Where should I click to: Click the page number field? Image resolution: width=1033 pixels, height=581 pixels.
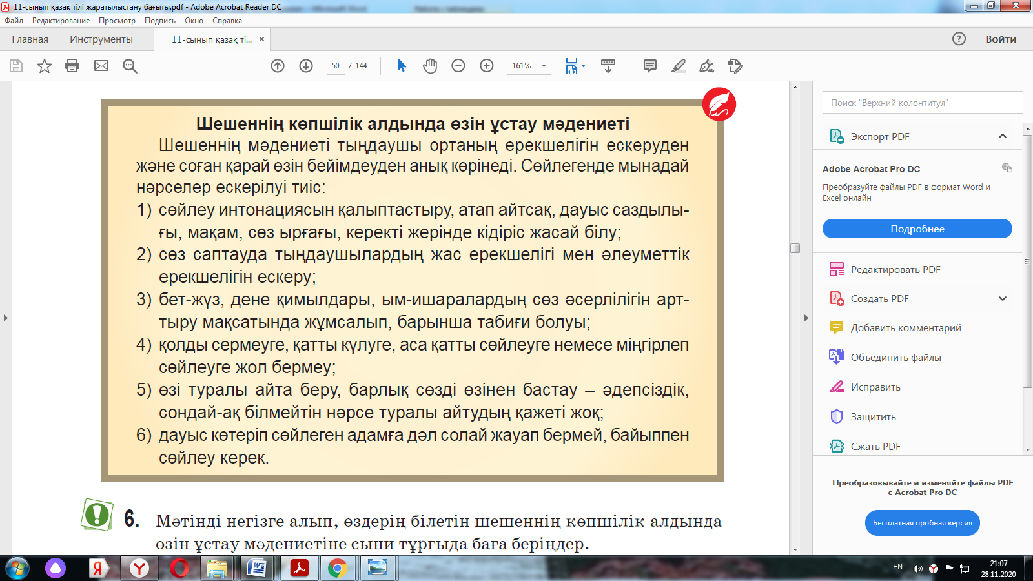click(336, 66)
